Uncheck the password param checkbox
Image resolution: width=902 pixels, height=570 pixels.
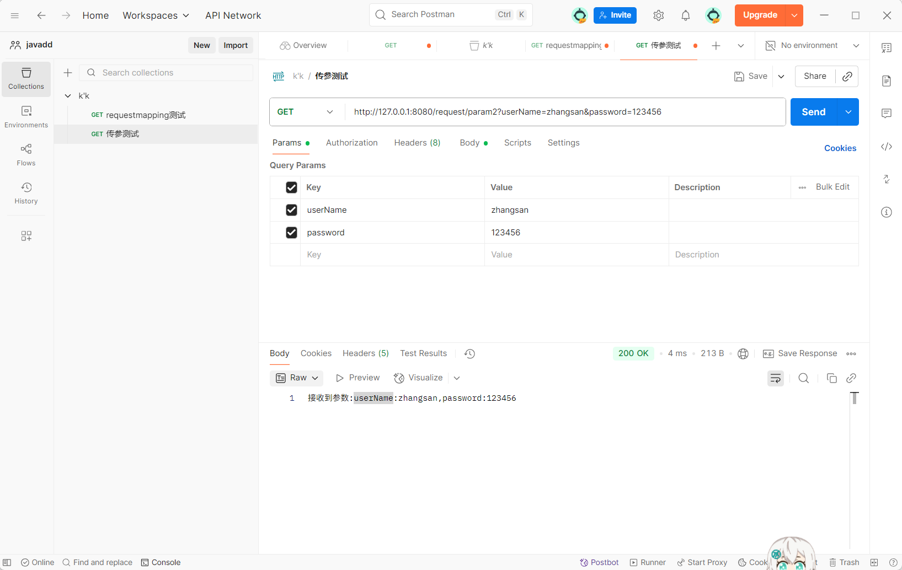(x=291, y=233)
